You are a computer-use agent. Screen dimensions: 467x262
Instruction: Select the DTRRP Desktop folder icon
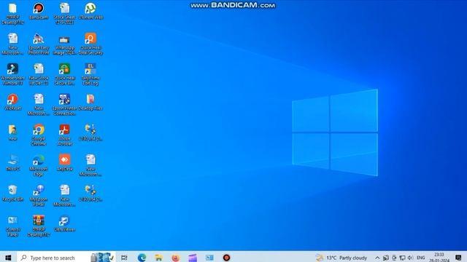pos(13,14)
